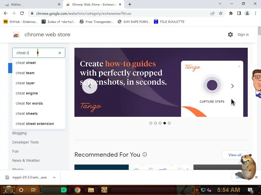Close the downloads bar
Image resolution: width=261 pixels, height=195 pixels.
pyautogui.click(x=256, y=177)
